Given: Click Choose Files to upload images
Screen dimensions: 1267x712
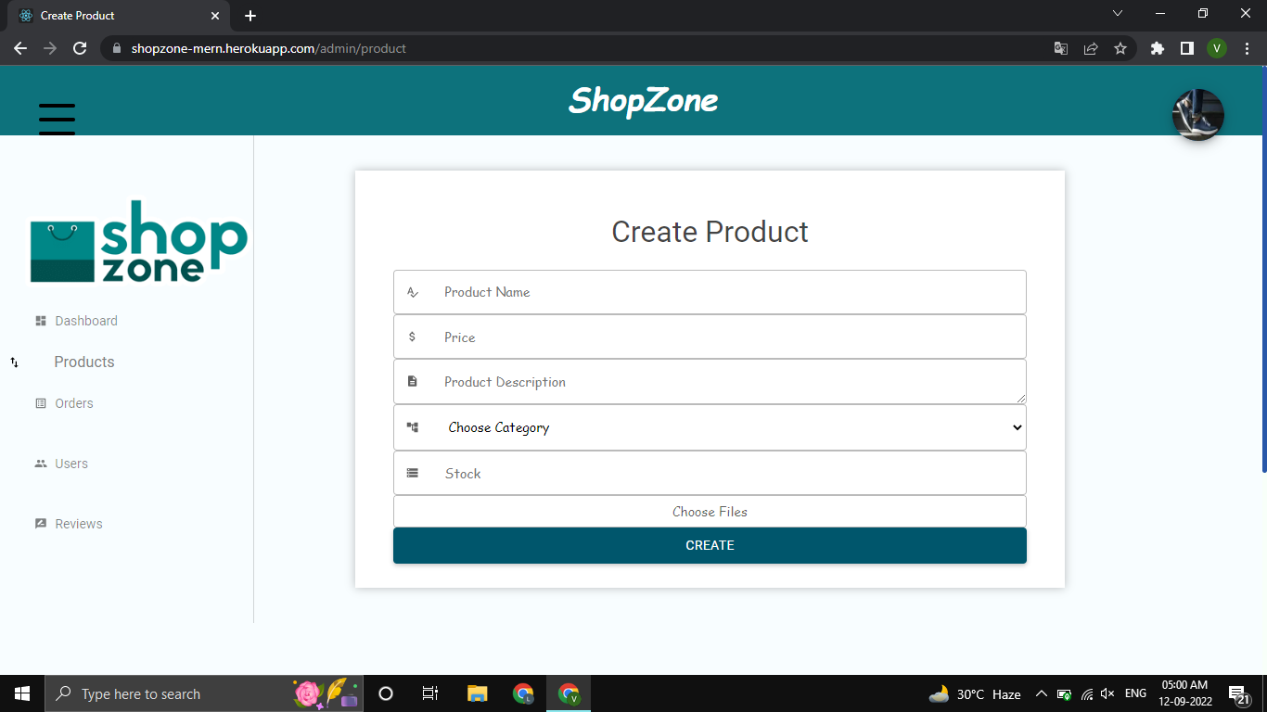Looking at the screenshot, I should click(x=710, y=511).
